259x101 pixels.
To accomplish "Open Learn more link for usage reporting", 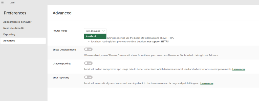I will coord(239,69).
